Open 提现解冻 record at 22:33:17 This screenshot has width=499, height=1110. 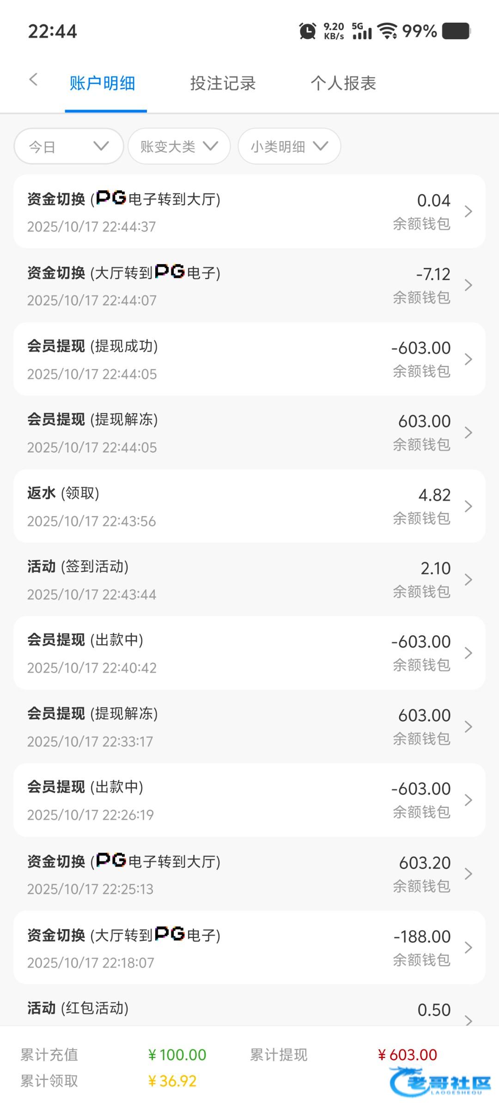[x=249, y=727]
